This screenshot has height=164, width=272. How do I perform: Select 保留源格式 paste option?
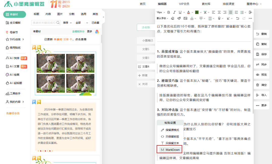[x=170, y=130]
